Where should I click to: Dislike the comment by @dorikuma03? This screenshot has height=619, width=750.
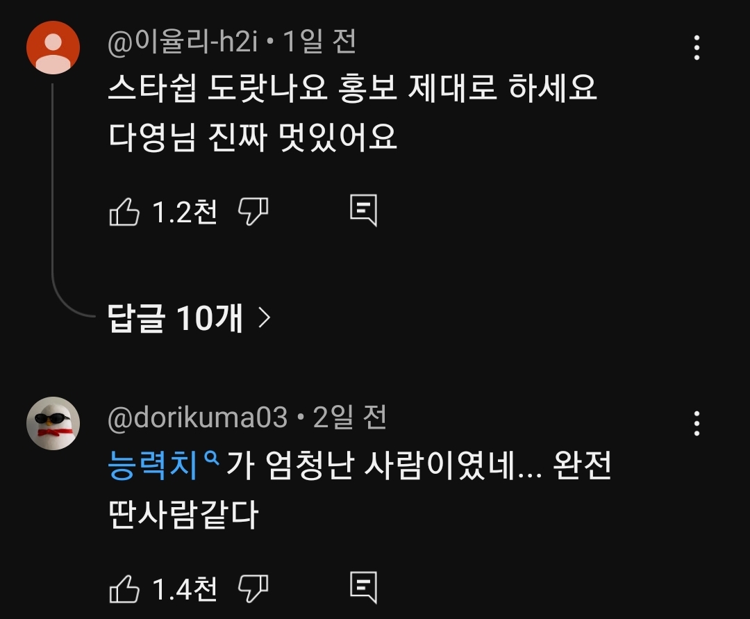(x=253, y=589)
